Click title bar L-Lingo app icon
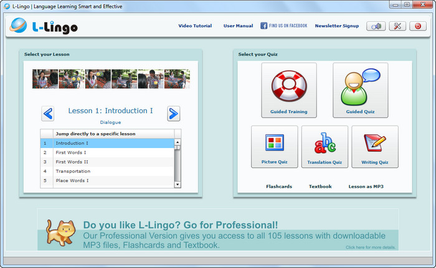This screenshot has width=436, height=268. point(7,6)
